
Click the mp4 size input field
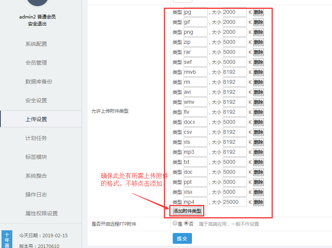point(234,202)
